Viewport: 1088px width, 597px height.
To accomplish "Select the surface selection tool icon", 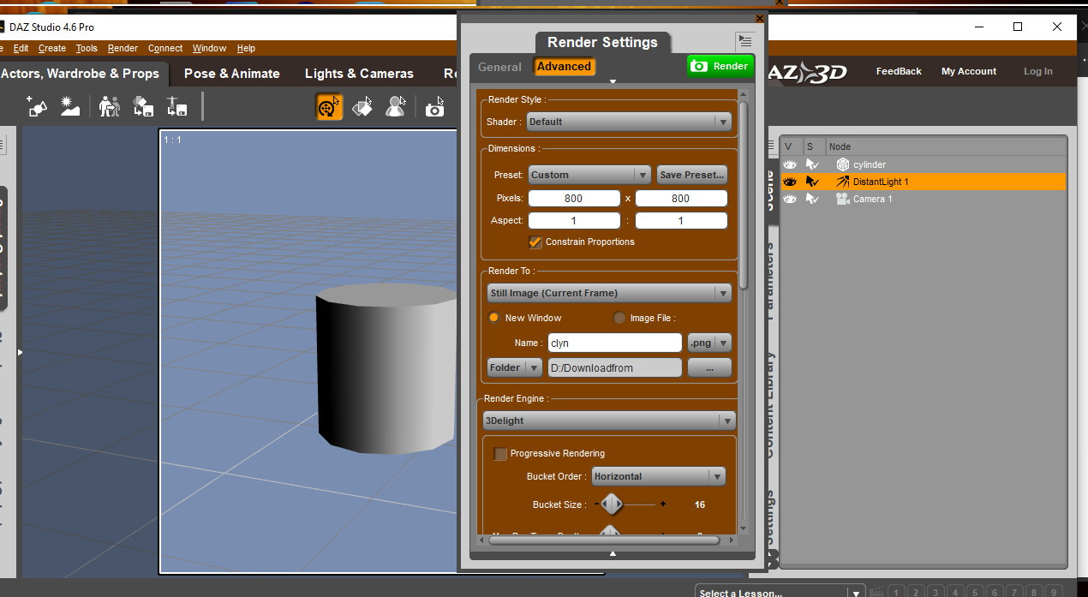I will [x=362, y=107].
